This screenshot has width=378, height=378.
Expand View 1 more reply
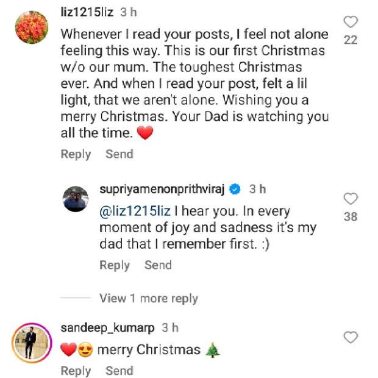(148, 298)
